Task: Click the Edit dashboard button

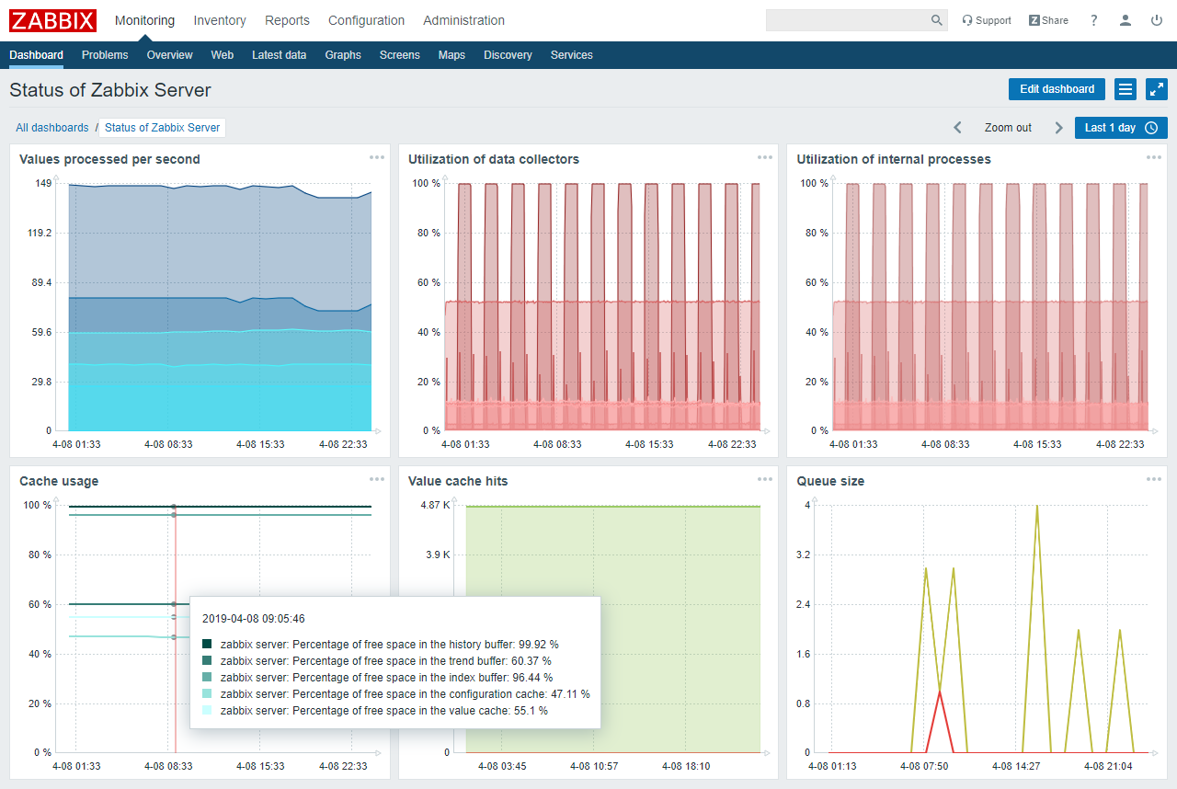Action: pos(1057,89)
